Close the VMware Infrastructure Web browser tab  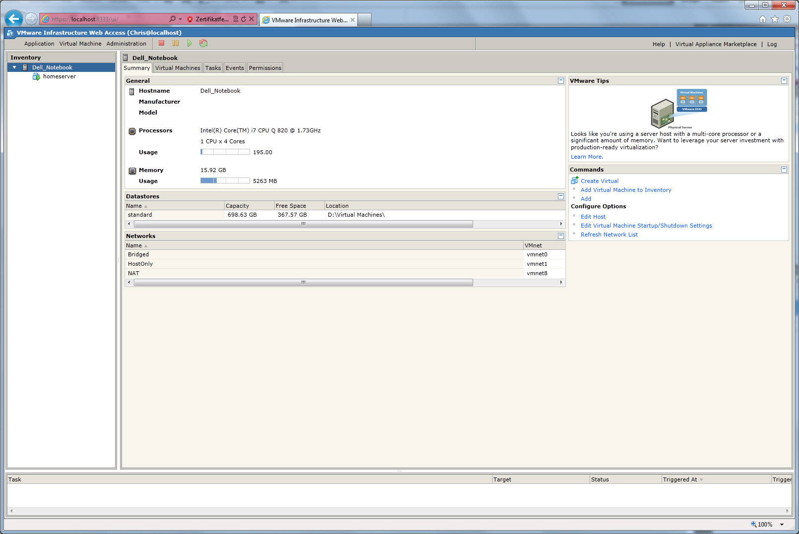[353, 20]
